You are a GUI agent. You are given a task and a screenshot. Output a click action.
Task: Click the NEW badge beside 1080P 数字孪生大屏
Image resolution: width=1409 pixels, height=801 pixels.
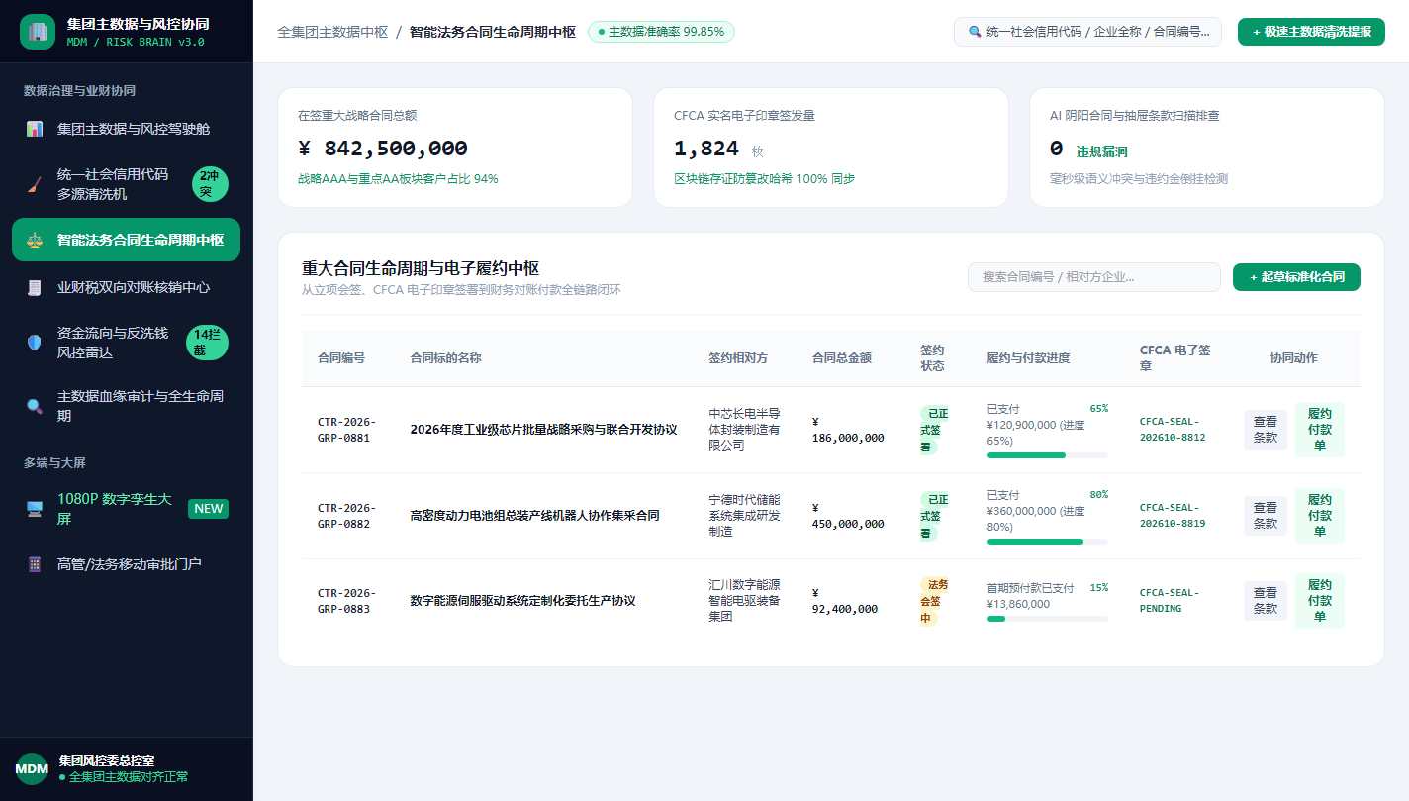tap(209, 509)
